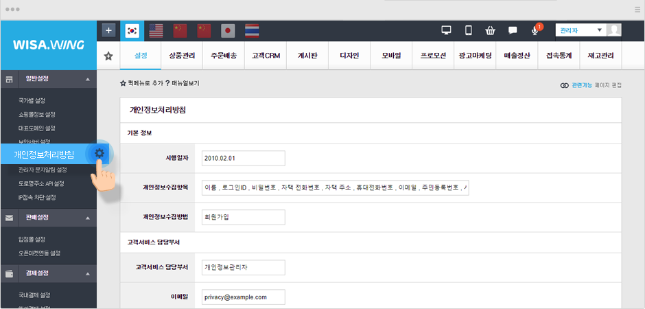645x309 pixels.
Task: Open the 접속통계 tab
Action: coord(559,56)
